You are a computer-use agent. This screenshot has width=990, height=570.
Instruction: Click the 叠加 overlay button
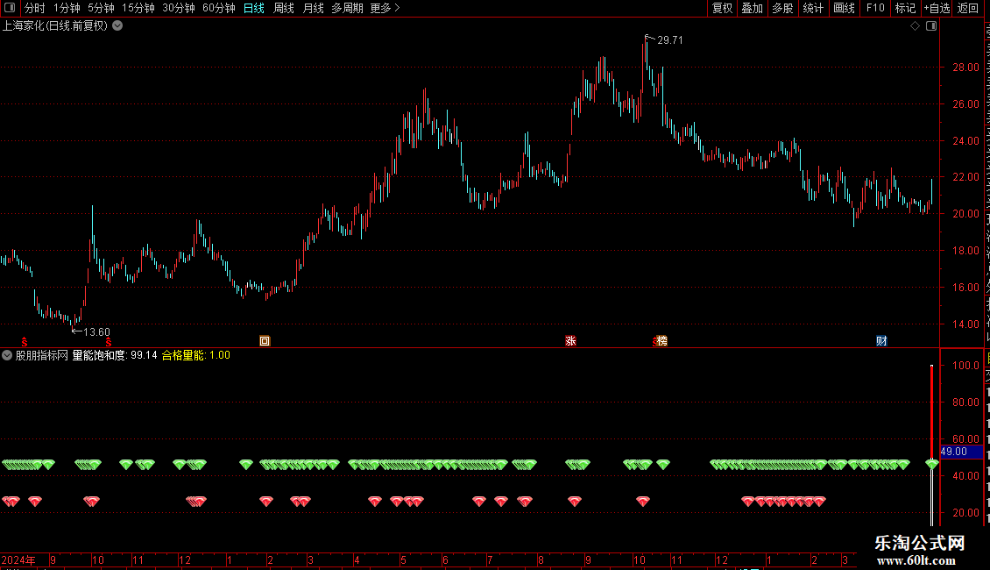(752, 8)
